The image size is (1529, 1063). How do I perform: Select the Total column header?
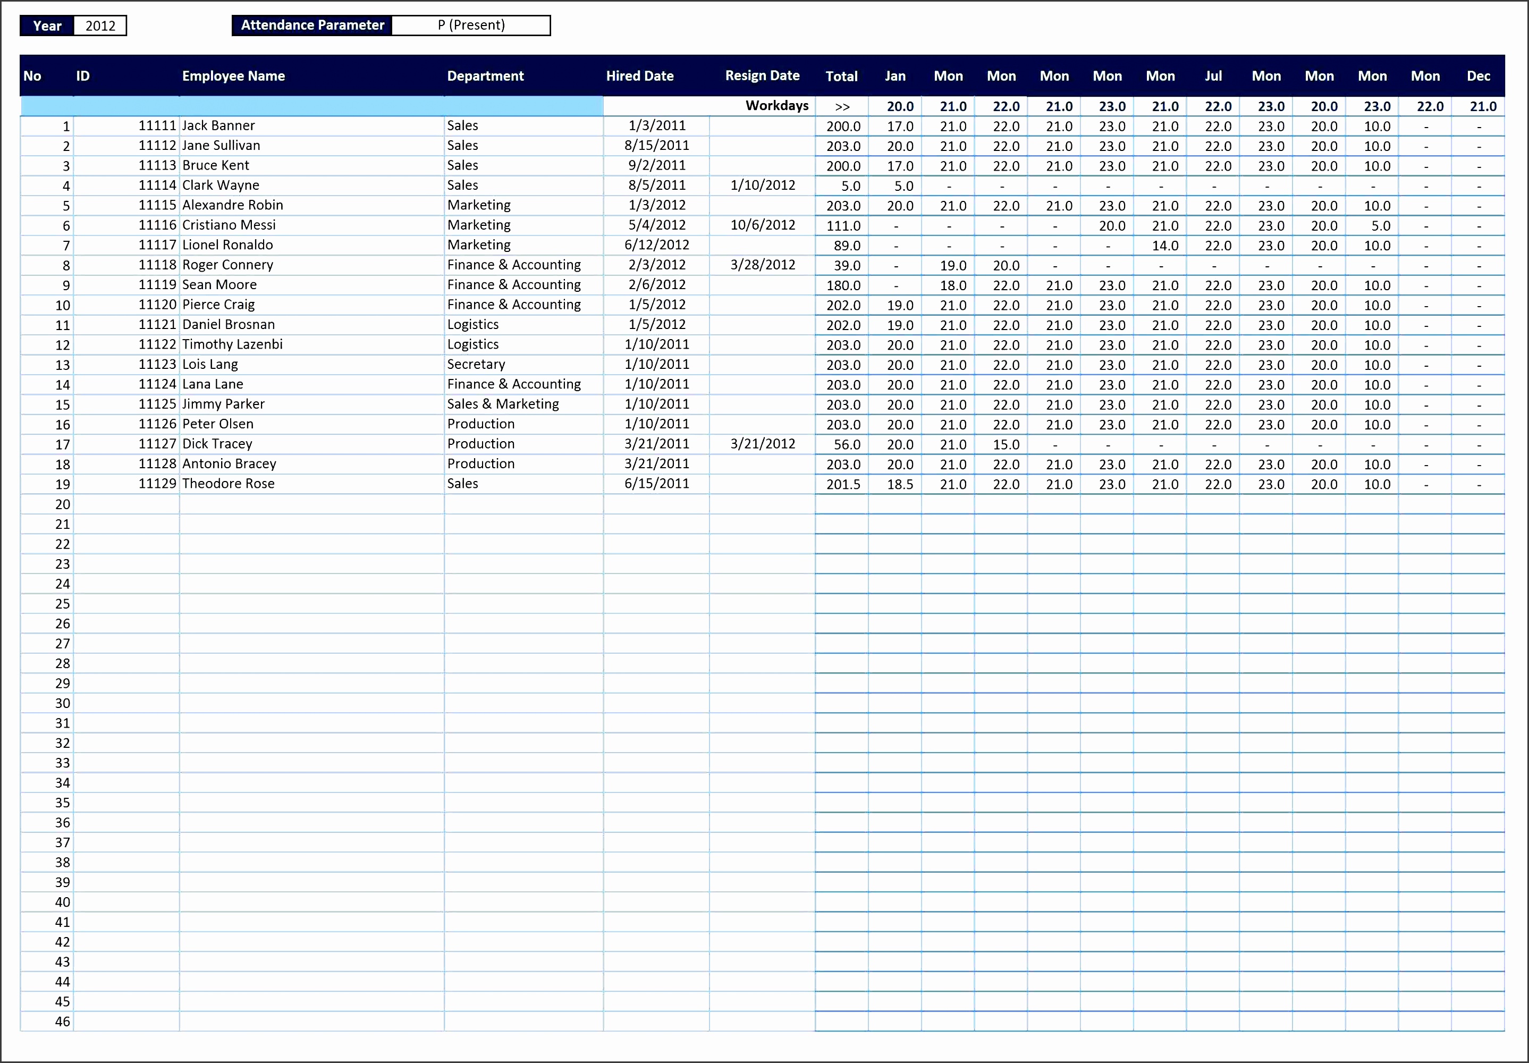point(842,75)
